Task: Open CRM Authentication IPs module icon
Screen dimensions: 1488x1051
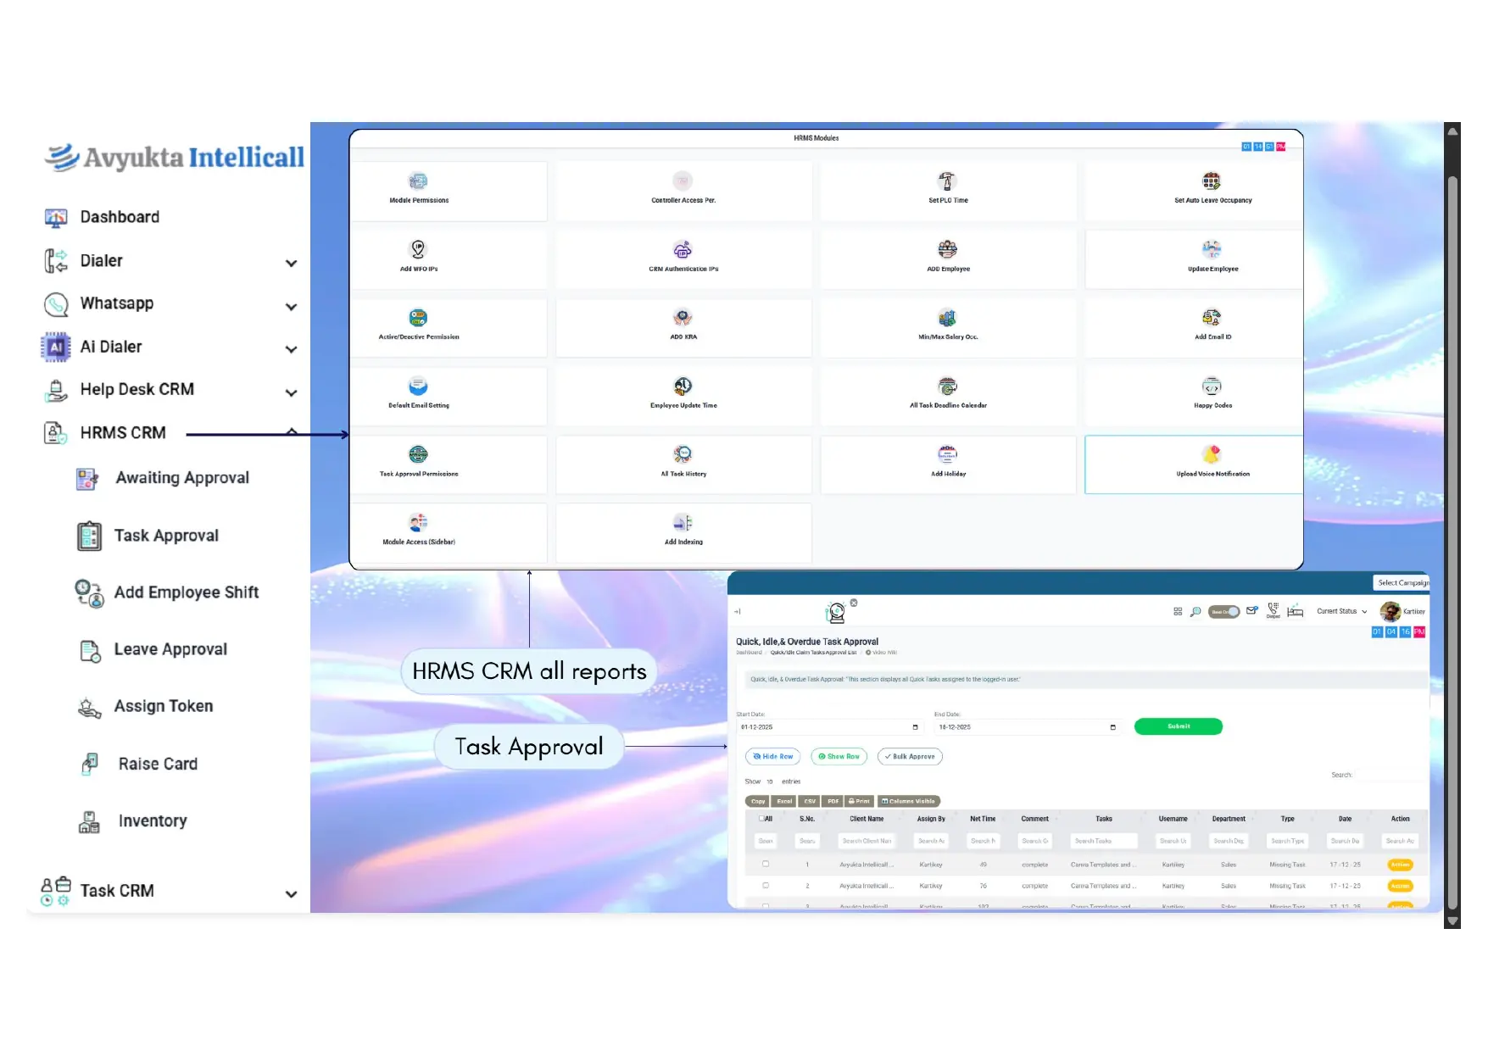Action: (x=683, y=249)
